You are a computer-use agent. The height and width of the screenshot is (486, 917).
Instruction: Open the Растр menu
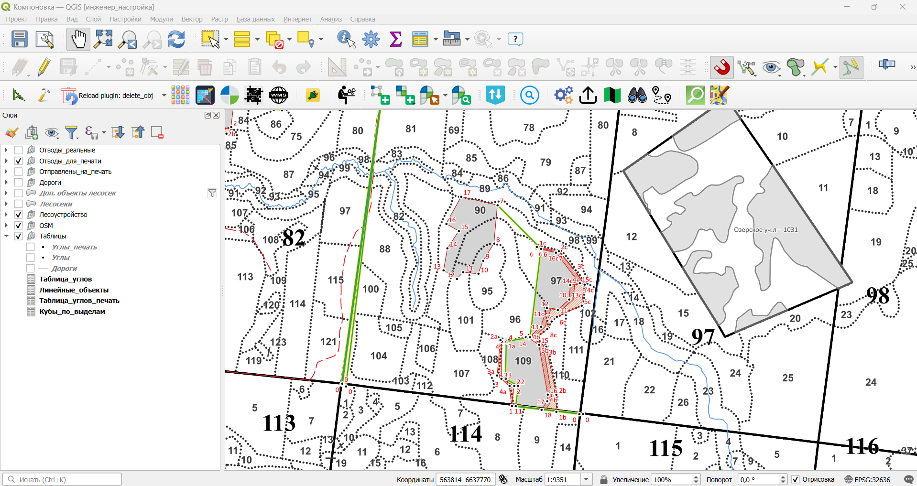click(219, 19)
